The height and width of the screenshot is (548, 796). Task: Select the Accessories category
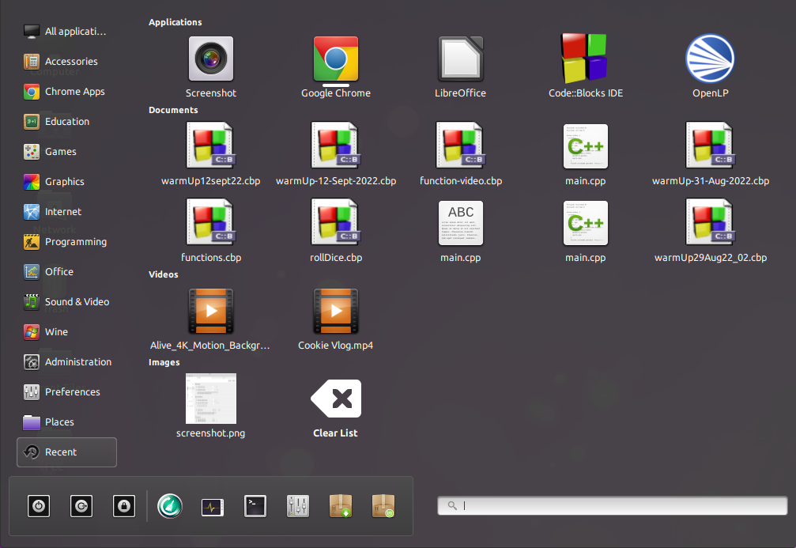66,62
